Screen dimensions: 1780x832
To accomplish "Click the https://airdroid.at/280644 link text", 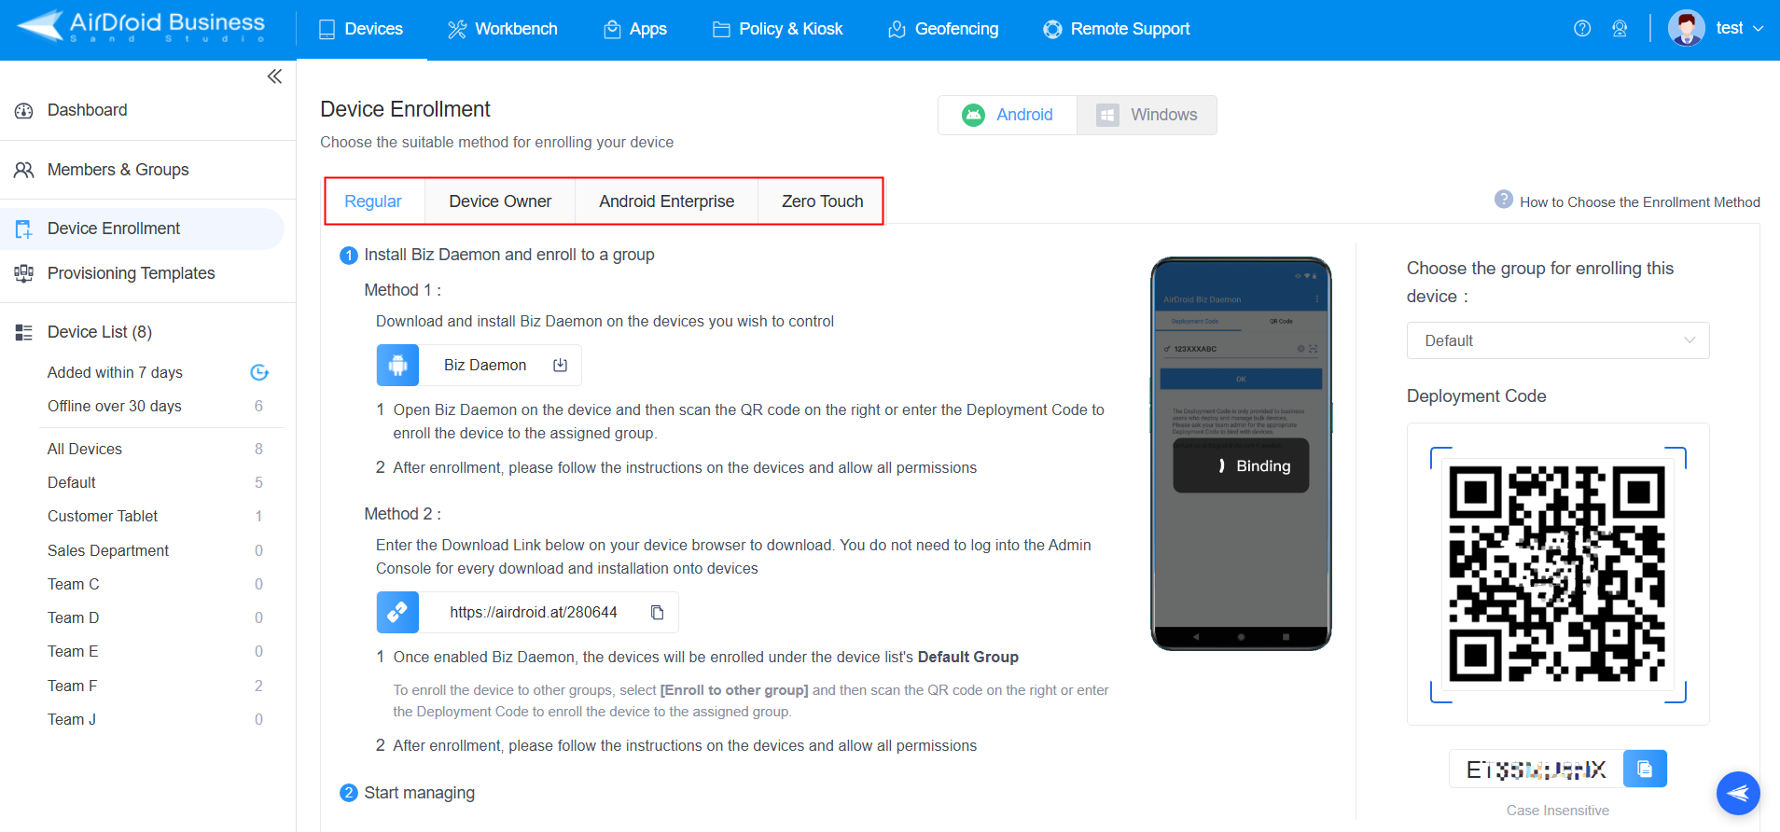I will pyautogui.click(x=534, y=612).
